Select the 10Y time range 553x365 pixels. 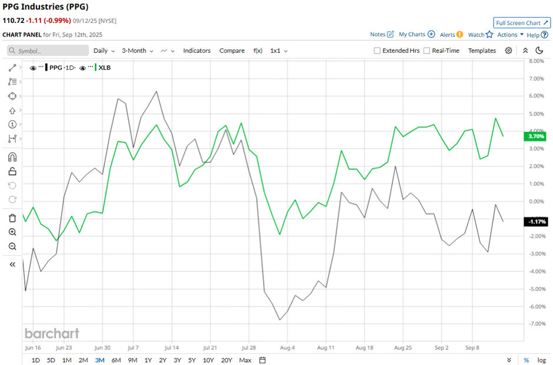[x=208, y=360]
